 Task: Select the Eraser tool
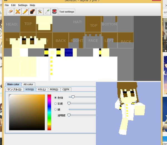[11, 11]
